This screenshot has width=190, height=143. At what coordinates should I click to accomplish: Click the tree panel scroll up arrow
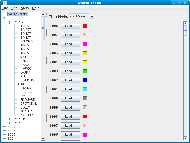(43, 14)
